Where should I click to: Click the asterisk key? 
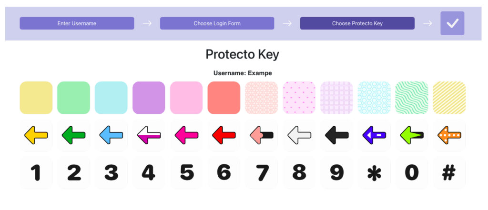pos(374,173)
